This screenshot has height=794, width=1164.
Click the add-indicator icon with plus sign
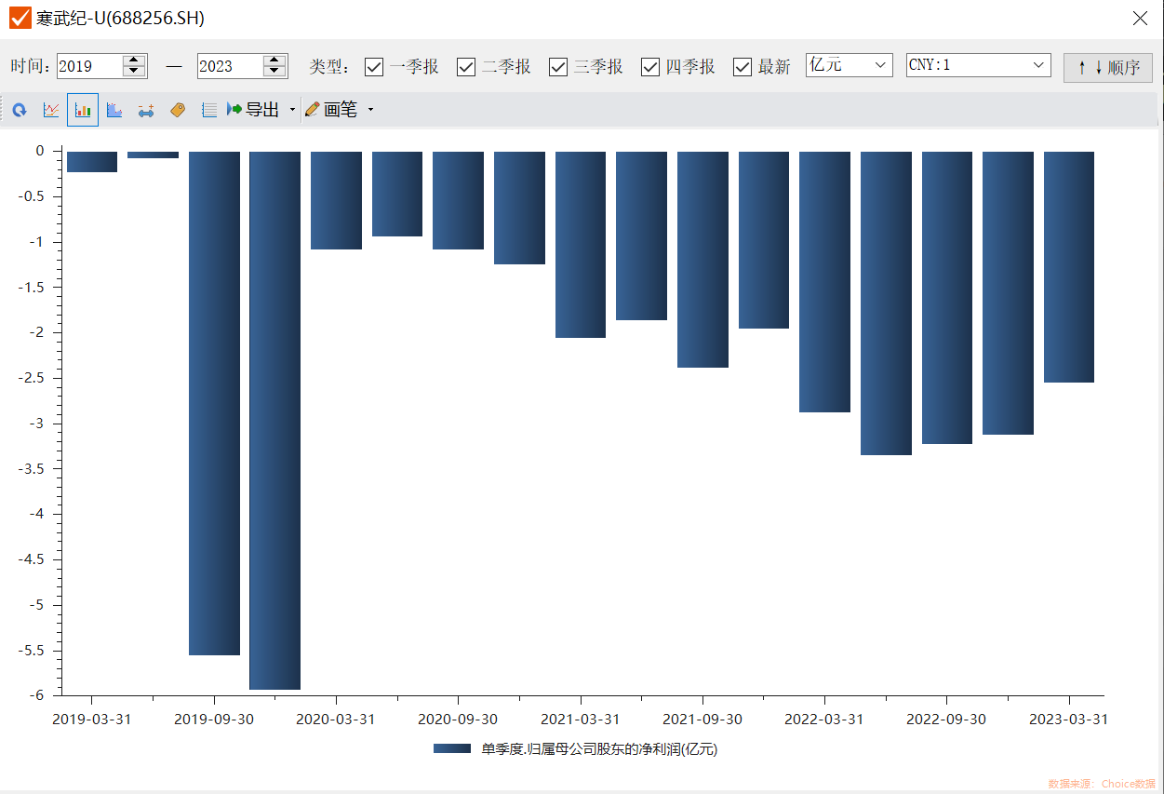tap(146, 110)
